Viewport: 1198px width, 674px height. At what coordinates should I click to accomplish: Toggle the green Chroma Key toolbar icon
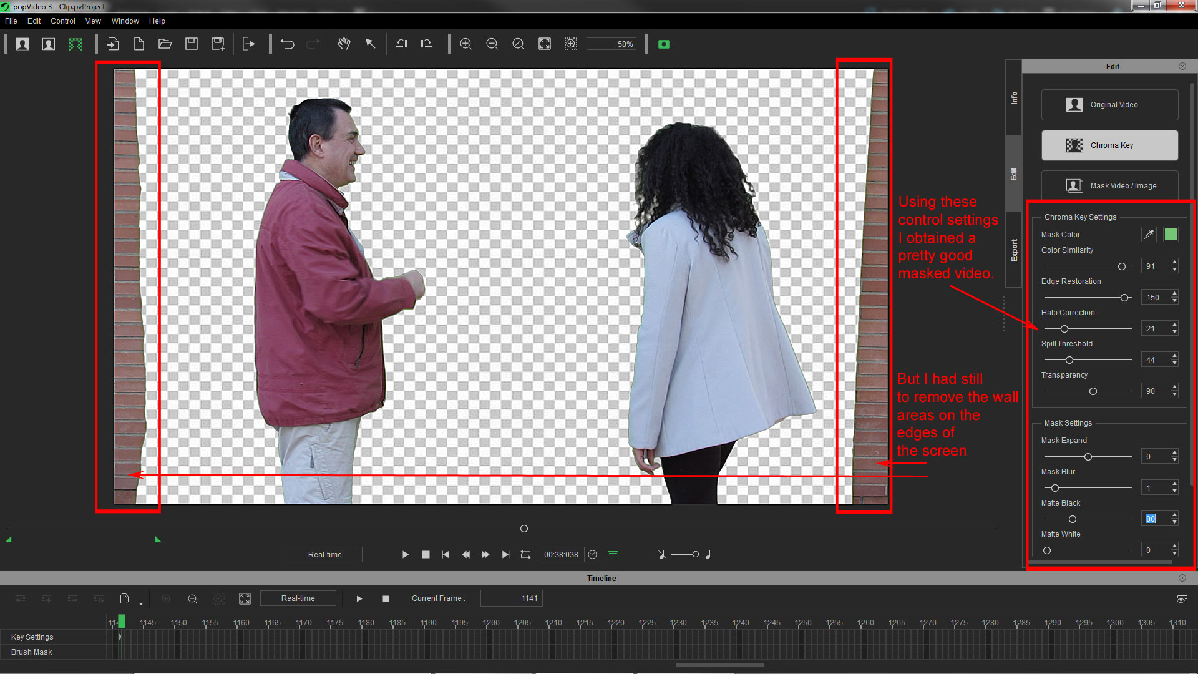(x=75, y=44)
